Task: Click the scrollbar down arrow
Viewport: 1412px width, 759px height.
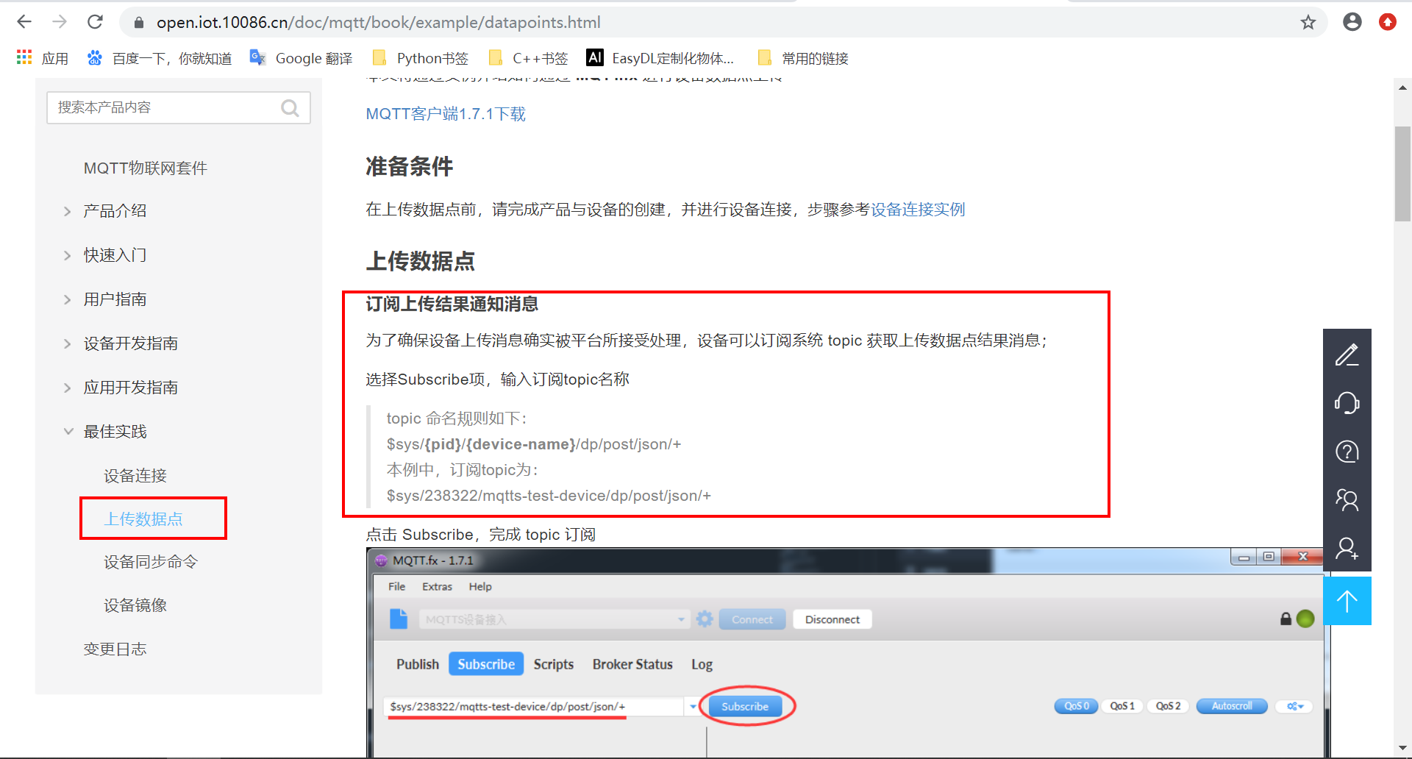Action: point(1402,749)
